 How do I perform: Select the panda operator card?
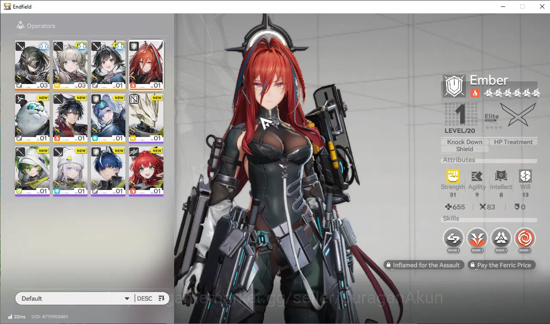pos(32,118)
